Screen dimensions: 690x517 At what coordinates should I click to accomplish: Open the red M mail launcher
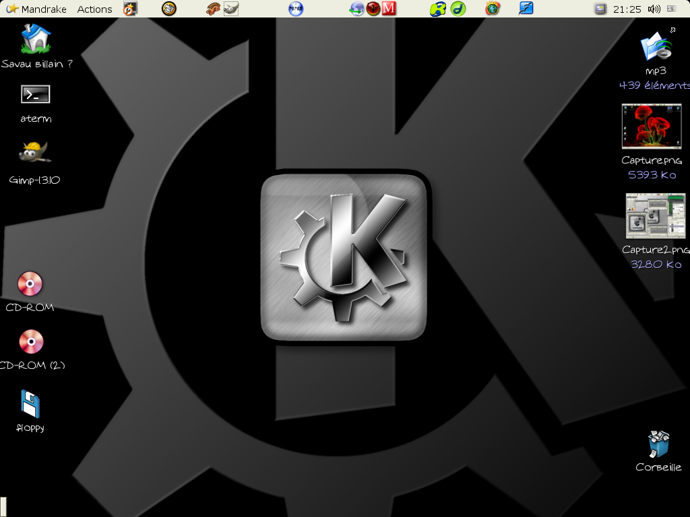click(x=389, y=8)
